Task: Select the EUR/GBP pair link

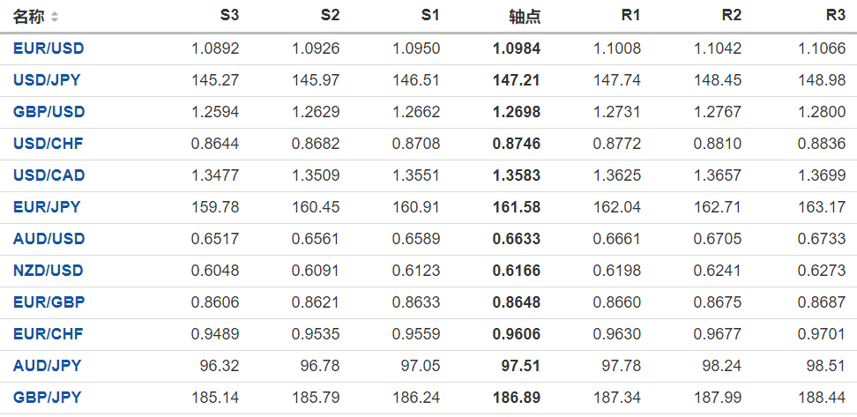Action: [48, 302]
